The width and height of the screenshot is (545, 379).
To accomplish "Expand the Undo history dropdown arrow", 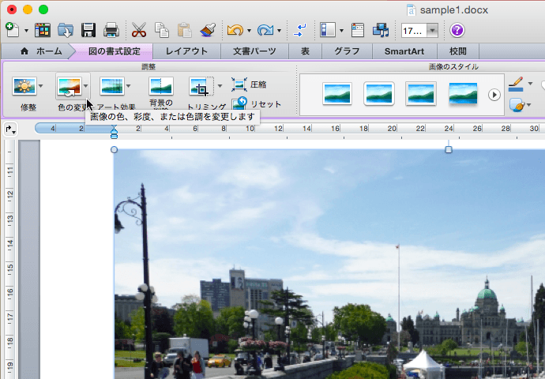I will [249, 32].
